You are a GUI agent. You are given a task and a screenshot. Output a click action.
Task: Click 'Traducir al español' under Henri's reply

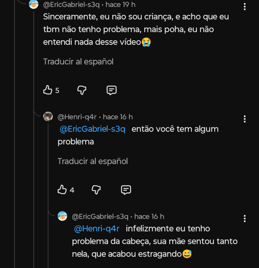[93, 161]
